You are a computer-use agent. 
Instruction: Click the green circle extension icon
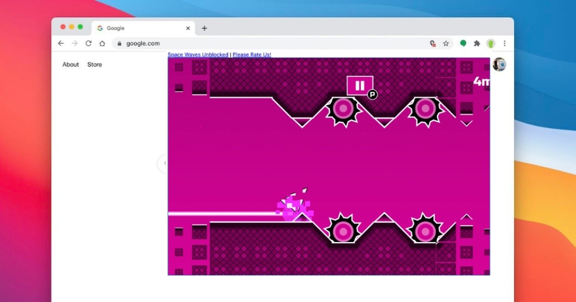click(x=463, y=43)
